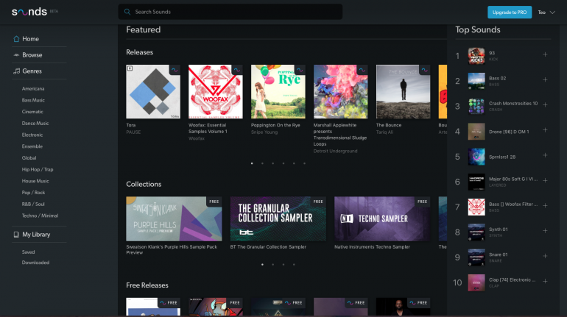Click waveform badge on The Bounce cover
The width and height of the screenshot is (567, 317).
pyautogui.click(x=425, y=70)
